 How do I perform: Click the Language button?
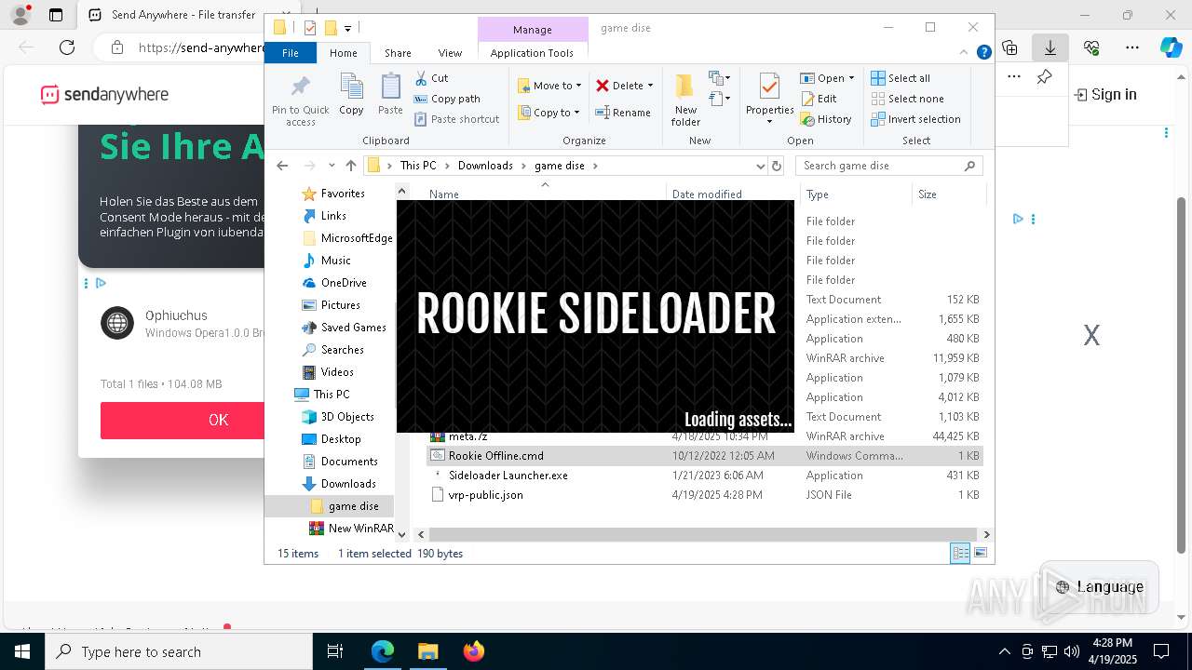[1099, 586]
